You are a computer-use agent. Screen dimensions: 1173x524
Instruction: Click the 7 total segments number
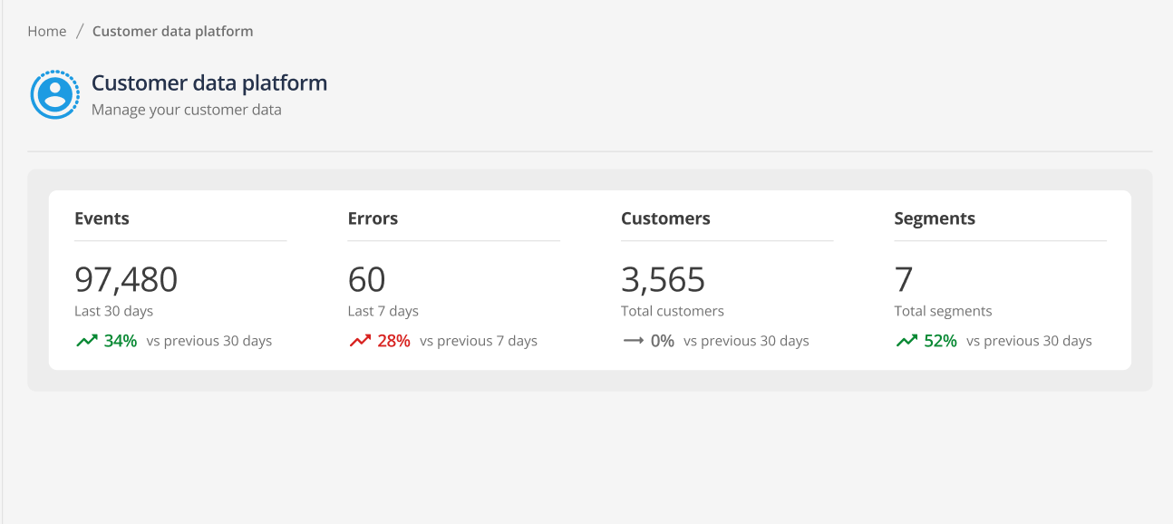[904, 279]
